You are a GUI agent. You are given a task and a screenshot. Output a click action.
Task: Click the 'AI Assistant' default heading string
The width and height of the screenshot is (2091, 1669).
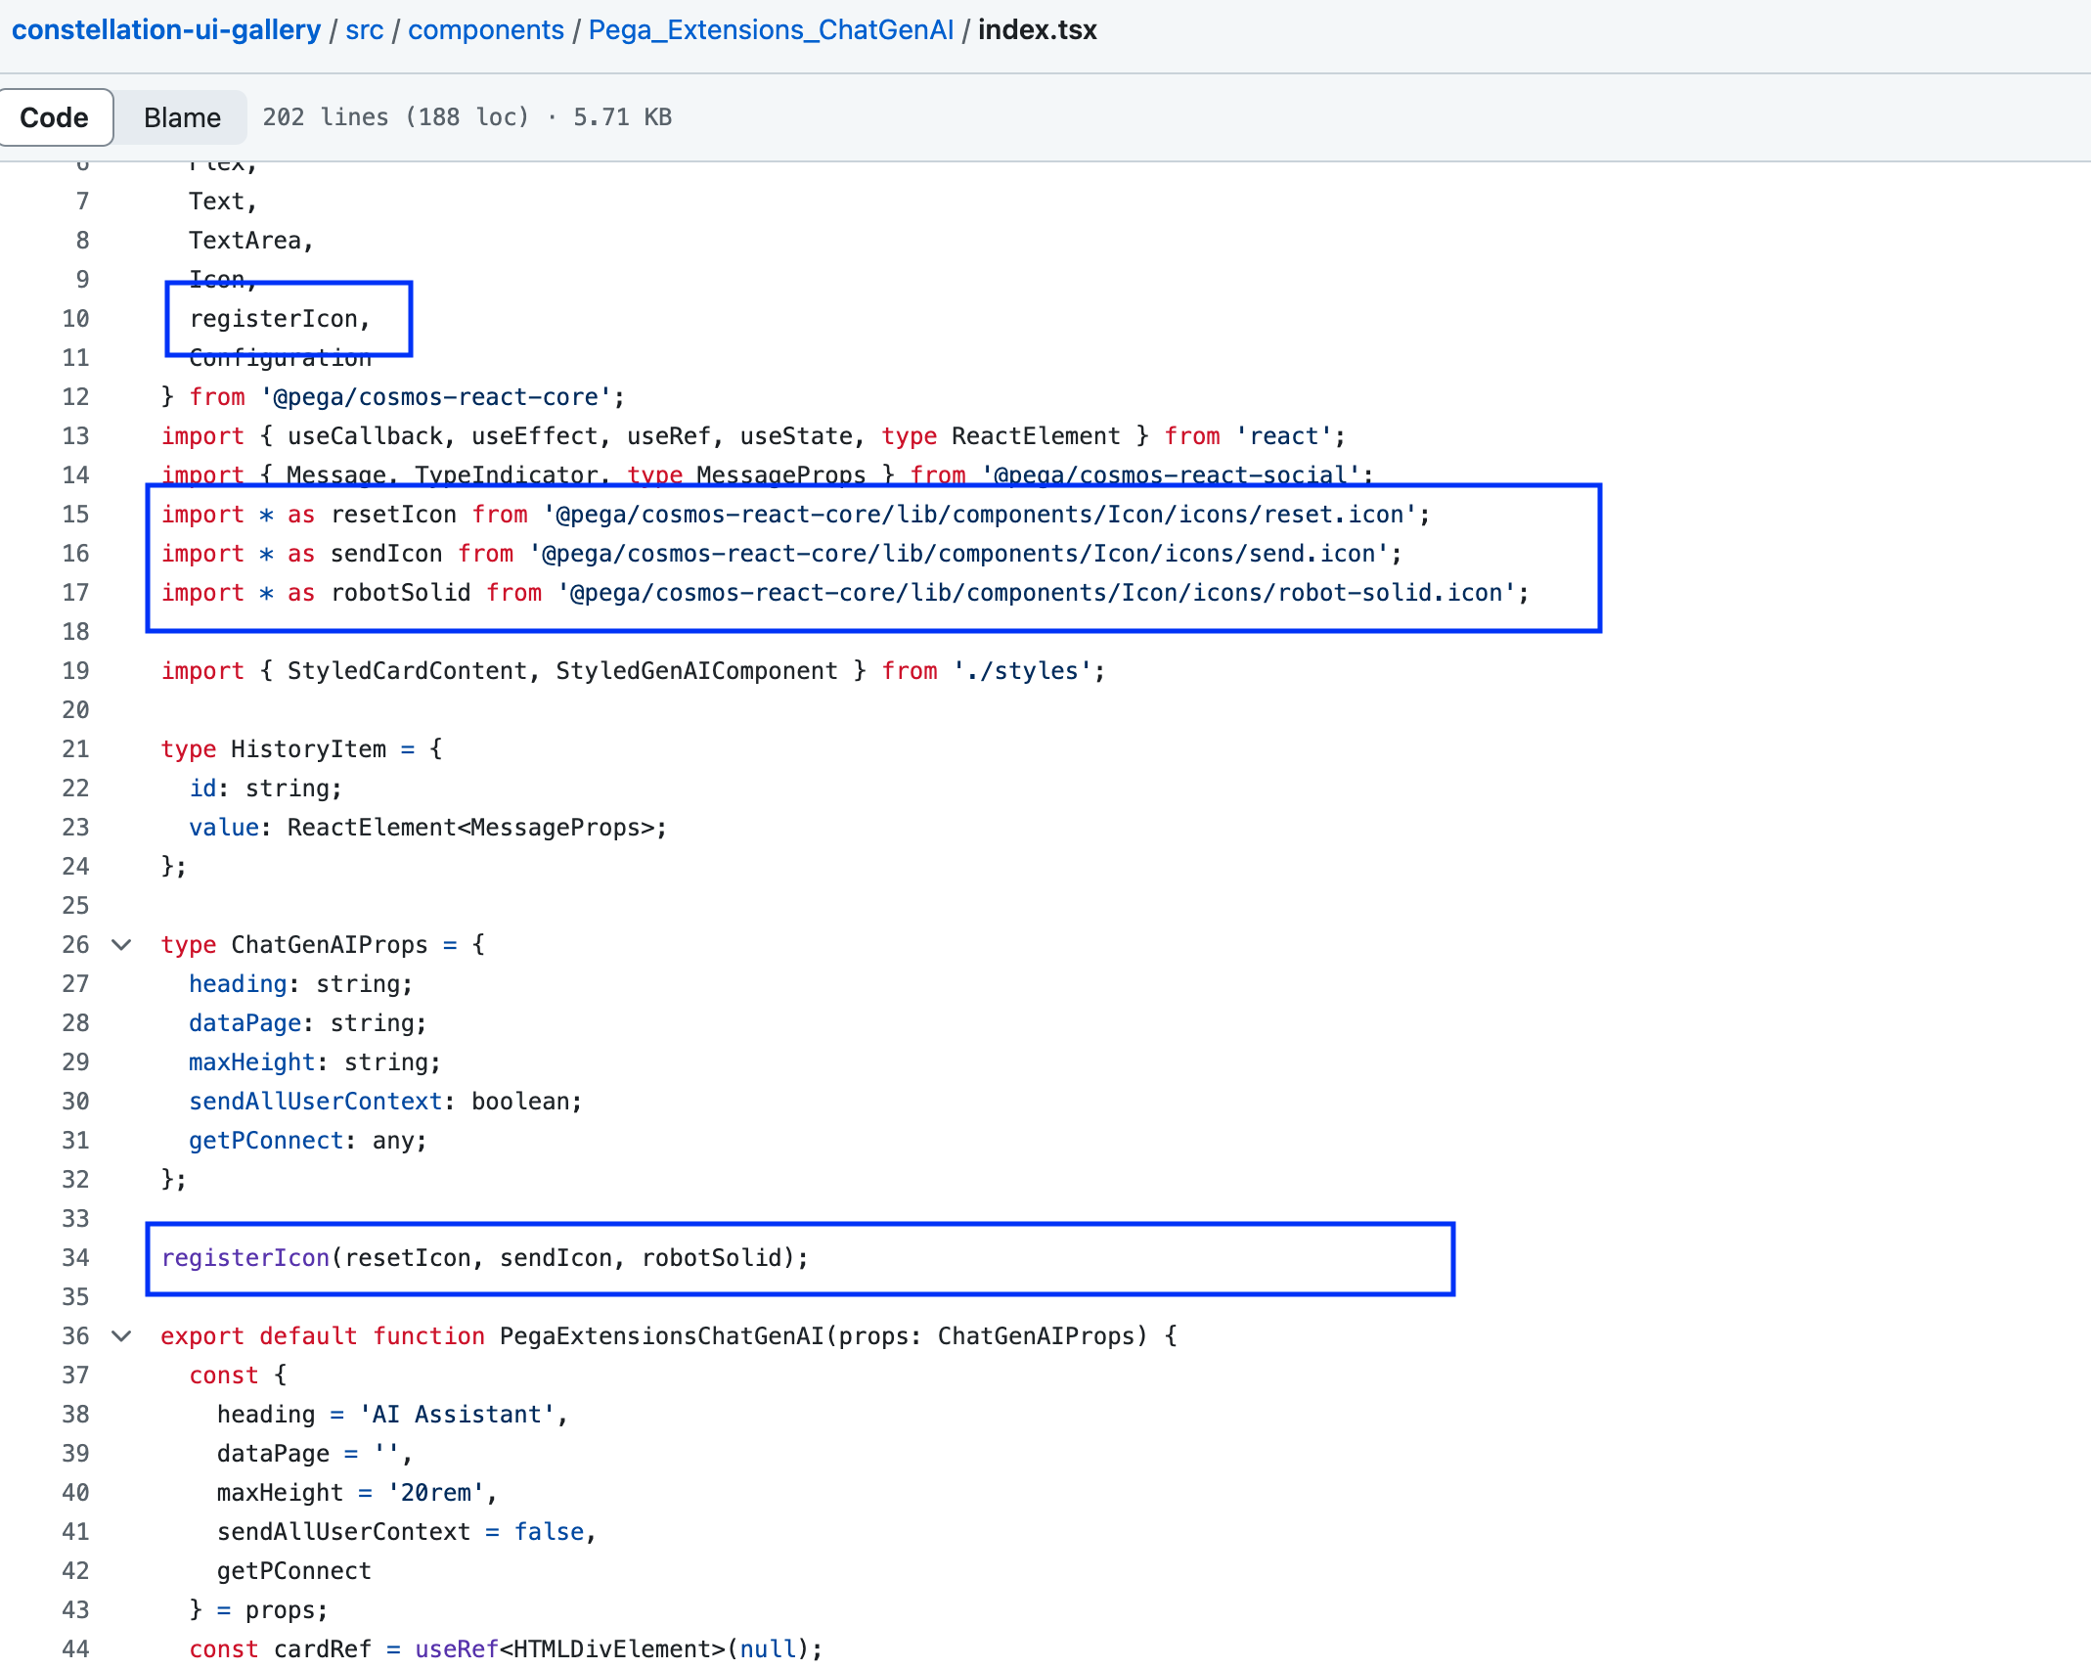click(x=457, y=1415)
